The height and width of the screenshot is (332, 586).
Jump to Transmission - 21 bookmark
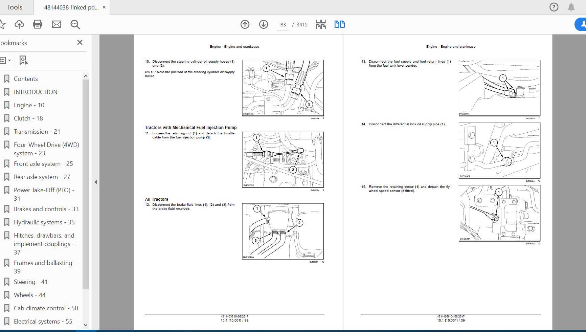click(37, 132)
